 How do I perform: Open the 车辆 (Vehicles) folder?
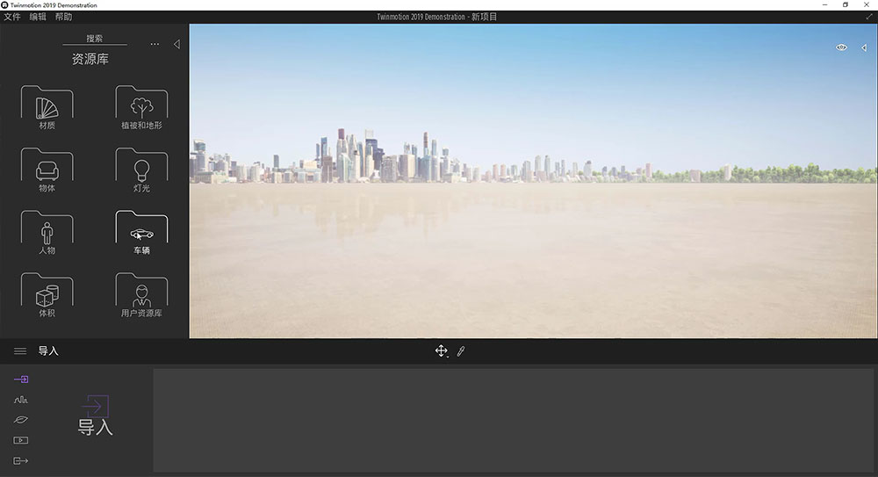point(141,234)
